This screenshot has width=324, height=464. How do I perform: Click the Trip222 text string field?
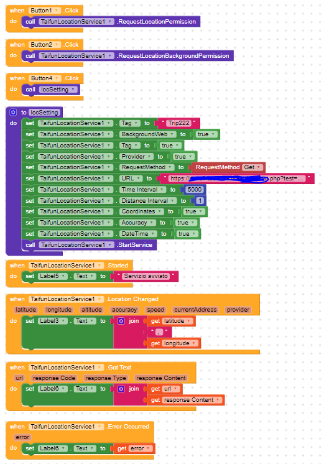point(178,123)
